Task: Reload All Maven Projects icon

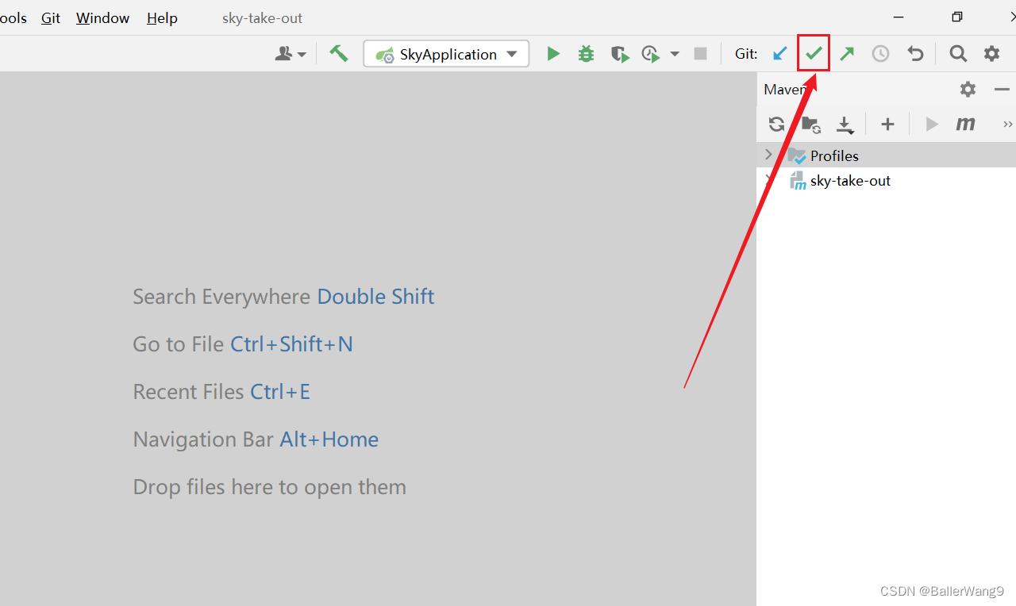Action: (x=776, y=124)
